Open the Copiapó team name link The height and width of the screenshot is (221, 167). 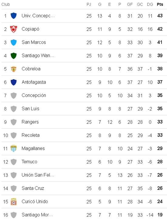click(x=30, y=29)
